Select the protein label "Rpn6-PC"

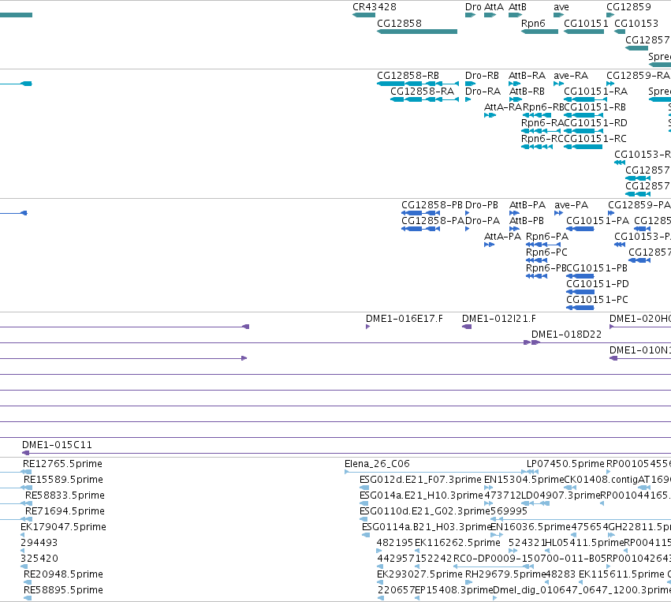pos(546,252)
